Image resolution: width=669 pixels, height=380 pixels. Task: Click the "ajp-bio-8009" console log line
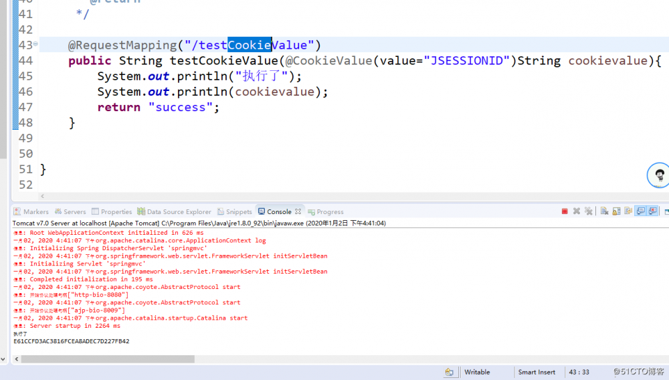click(69, 310)
